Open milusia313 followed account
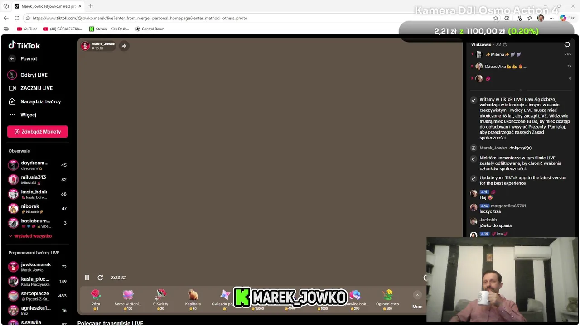The image size is (580, 326). 38,180
